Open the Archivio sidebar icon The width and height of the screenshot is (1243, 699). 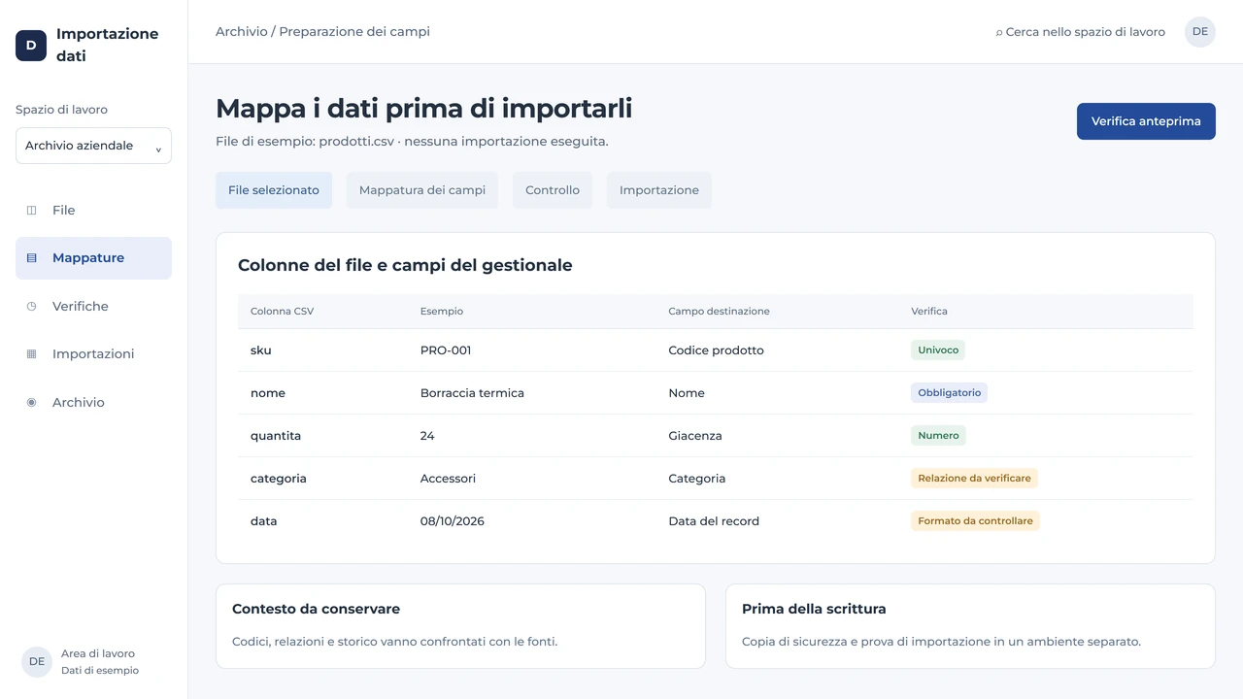[31, 402]
